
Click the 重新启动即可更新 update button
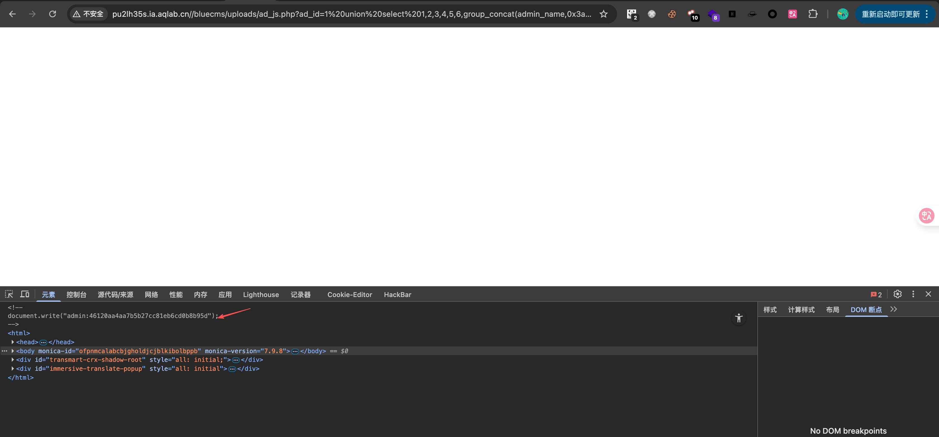pyautogui.click(x=890, y=14)
